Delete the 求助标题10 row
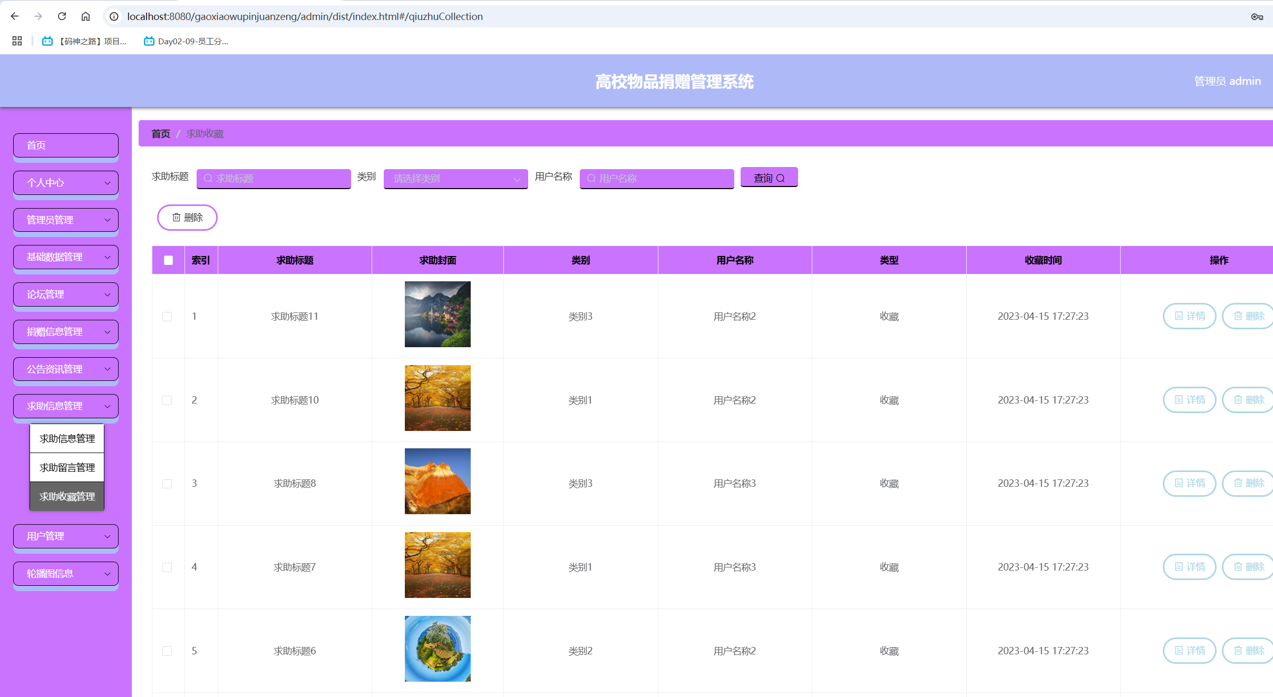Screen dimensions: 1273x697 (x=1248, y=400)
